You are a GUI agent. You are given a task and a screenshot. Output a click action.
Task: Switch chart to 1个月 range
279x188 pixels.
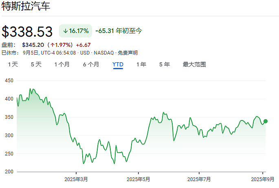pos(62,64)
